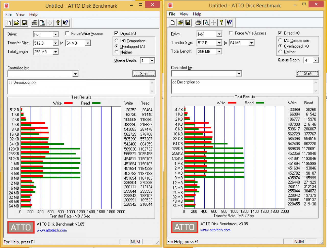Click Open folder icon in right window
This screenshot has width=327, height=248.
(180, 23)
